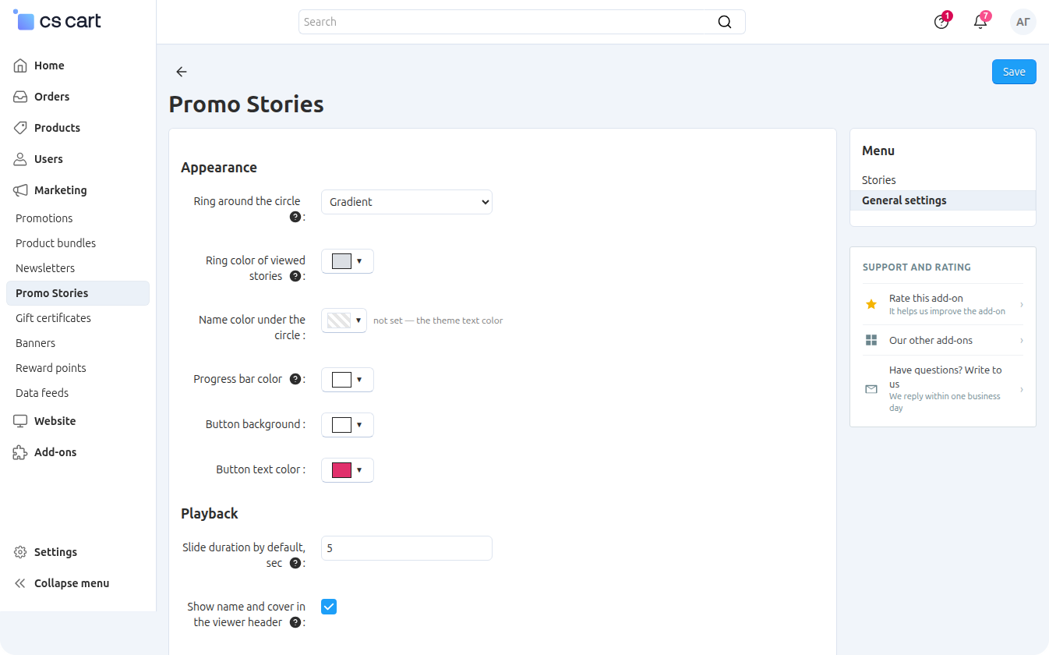Open the help center icon with badge

point(941,22)
